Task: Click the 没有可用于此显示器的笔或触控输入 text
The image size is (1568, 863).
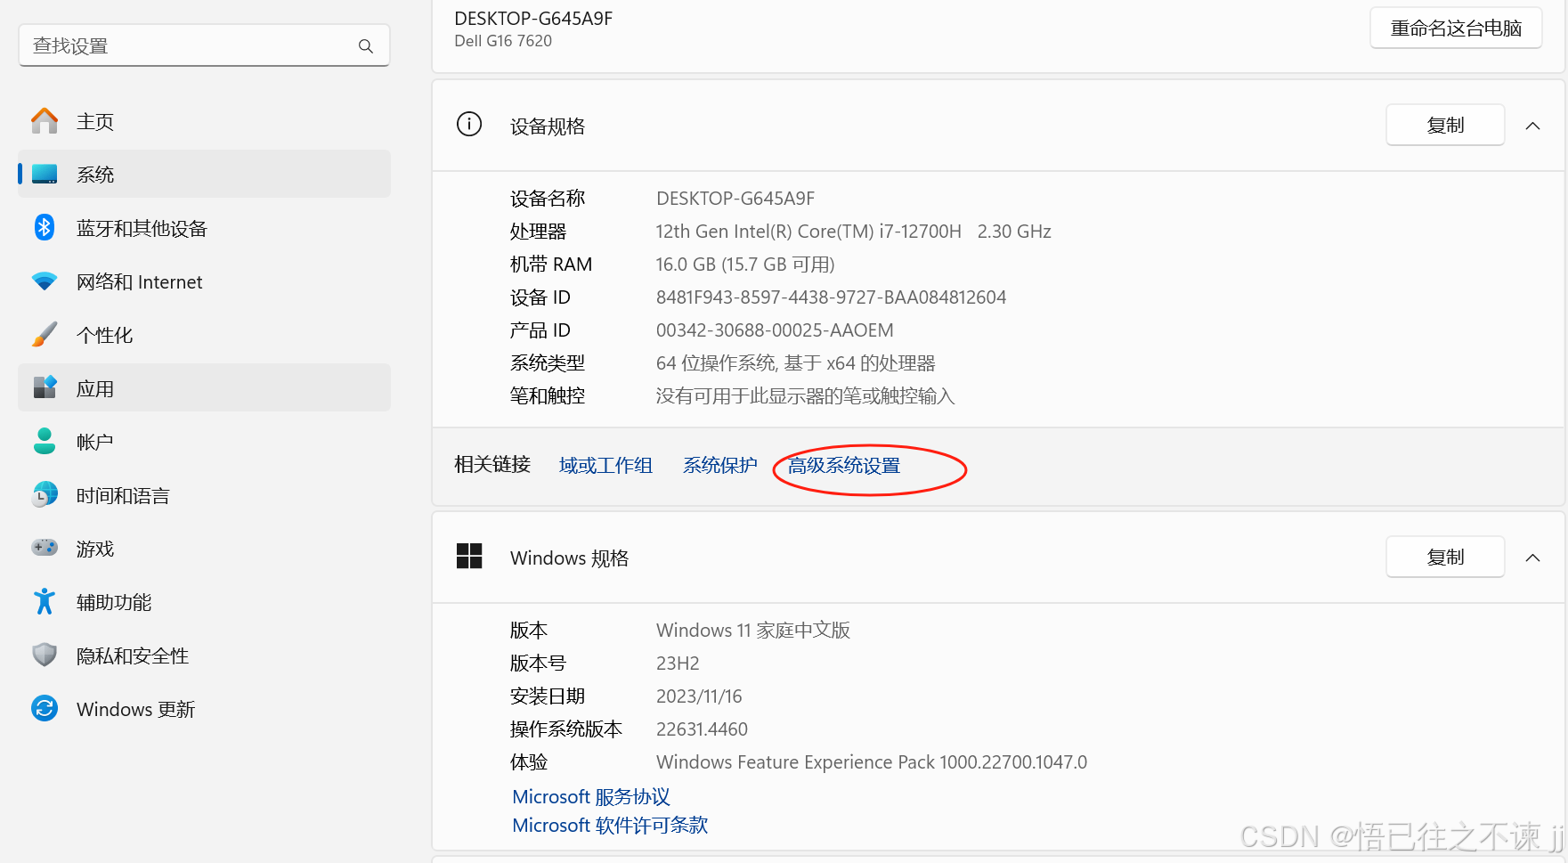Action: tap(805, 396)
